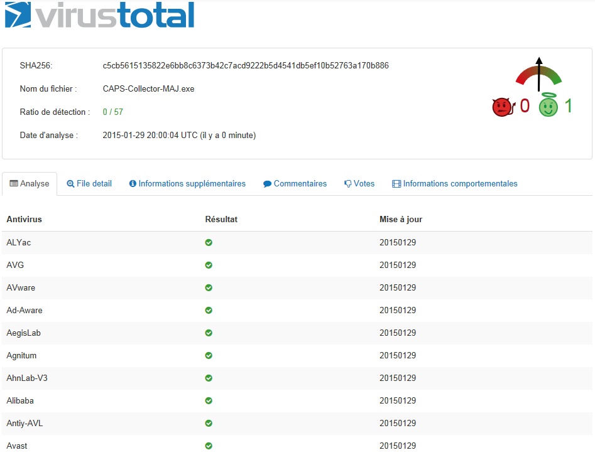Click the file name CAPS-Collector-MAJ.exe
Screen dimensions: 595x455
click(x=149, y=88)
